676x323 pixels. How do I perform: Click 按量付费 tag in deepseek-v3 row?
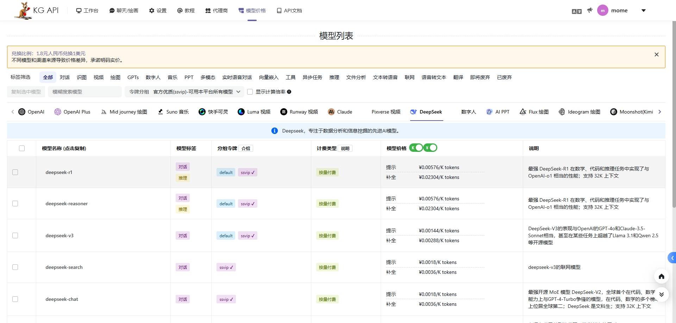[x=327, y=235]
